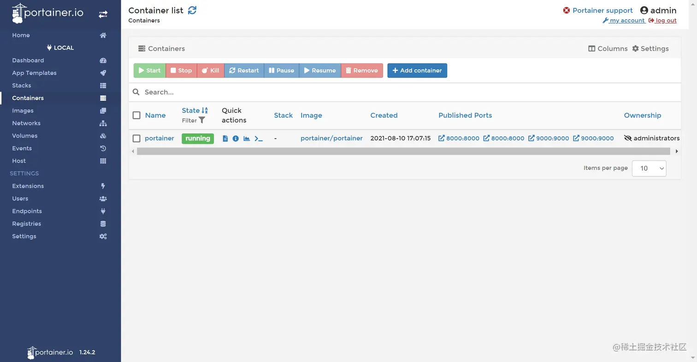Click the Pause button
697x362 pixels.
281,70
